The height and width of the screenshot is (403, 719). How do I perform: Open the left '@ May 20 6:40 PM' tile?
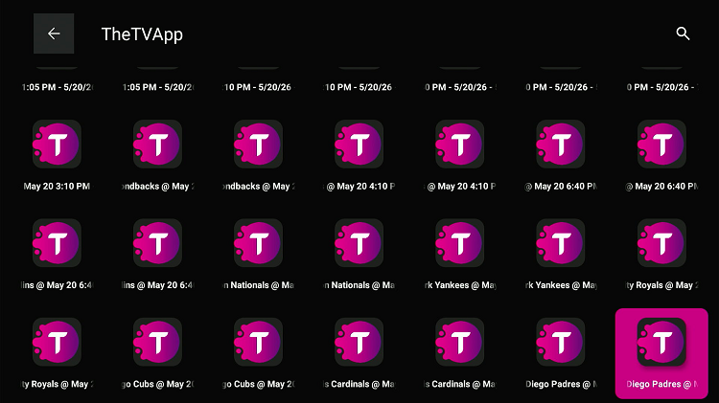pyautogui.click(x=561, y=156)
